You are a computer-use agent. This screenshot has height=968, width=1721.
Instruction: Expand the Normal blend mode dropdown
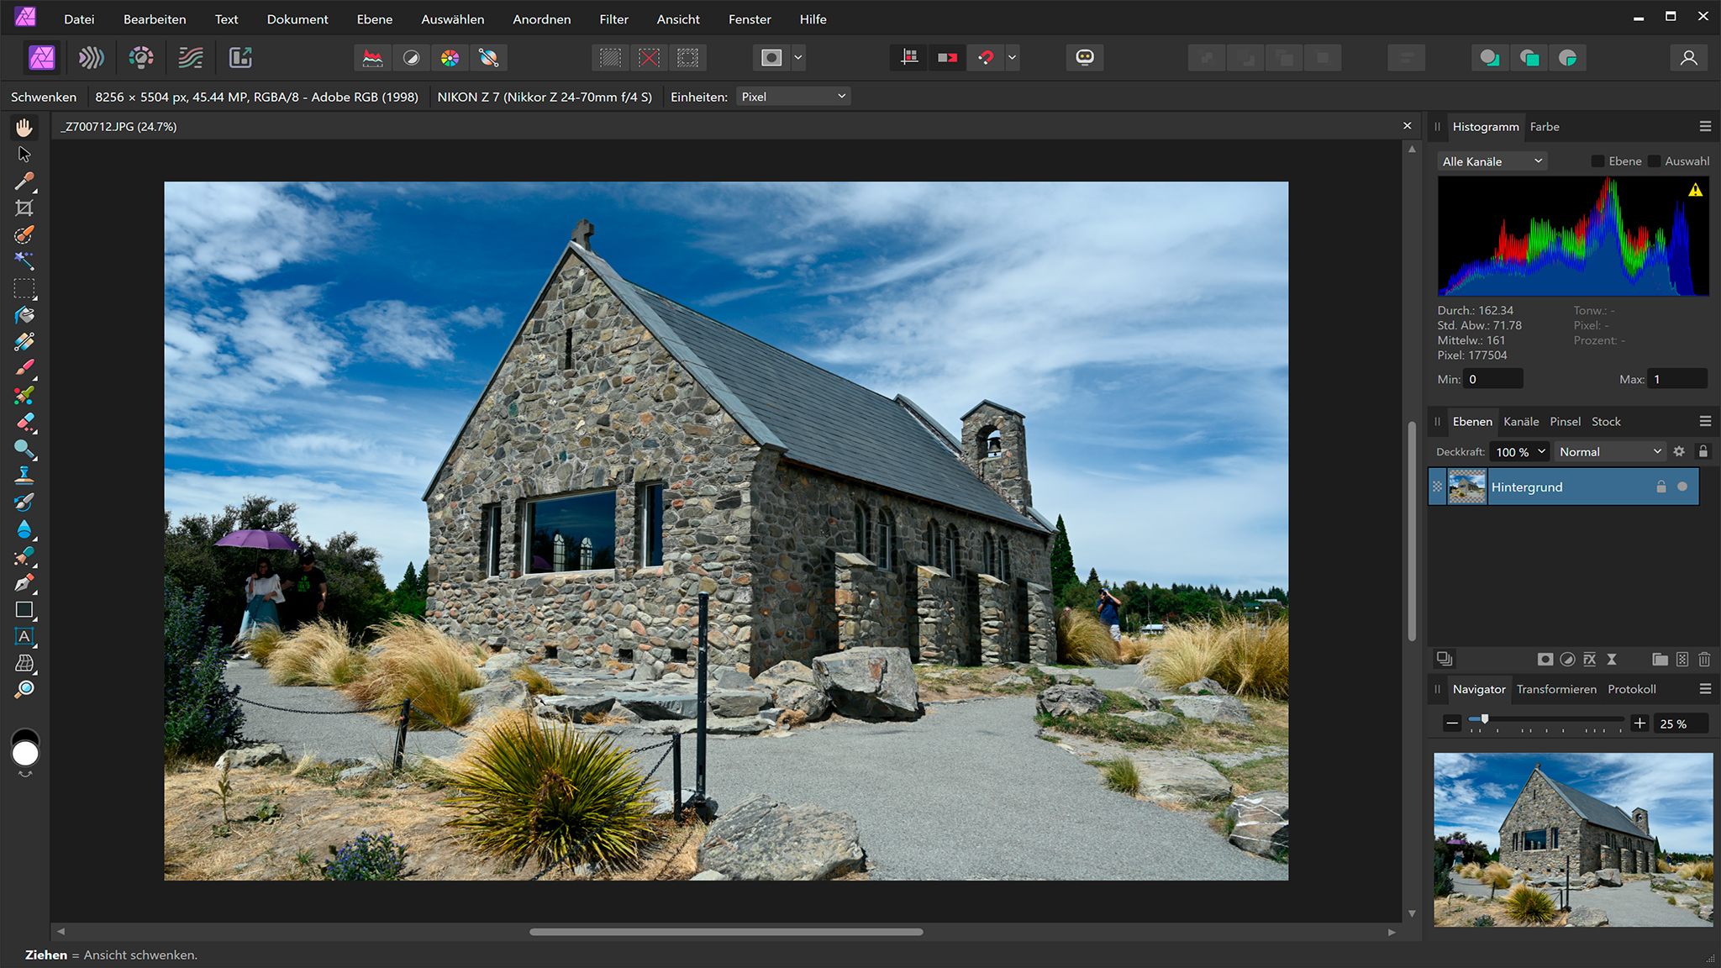(x=1609, y=452)
